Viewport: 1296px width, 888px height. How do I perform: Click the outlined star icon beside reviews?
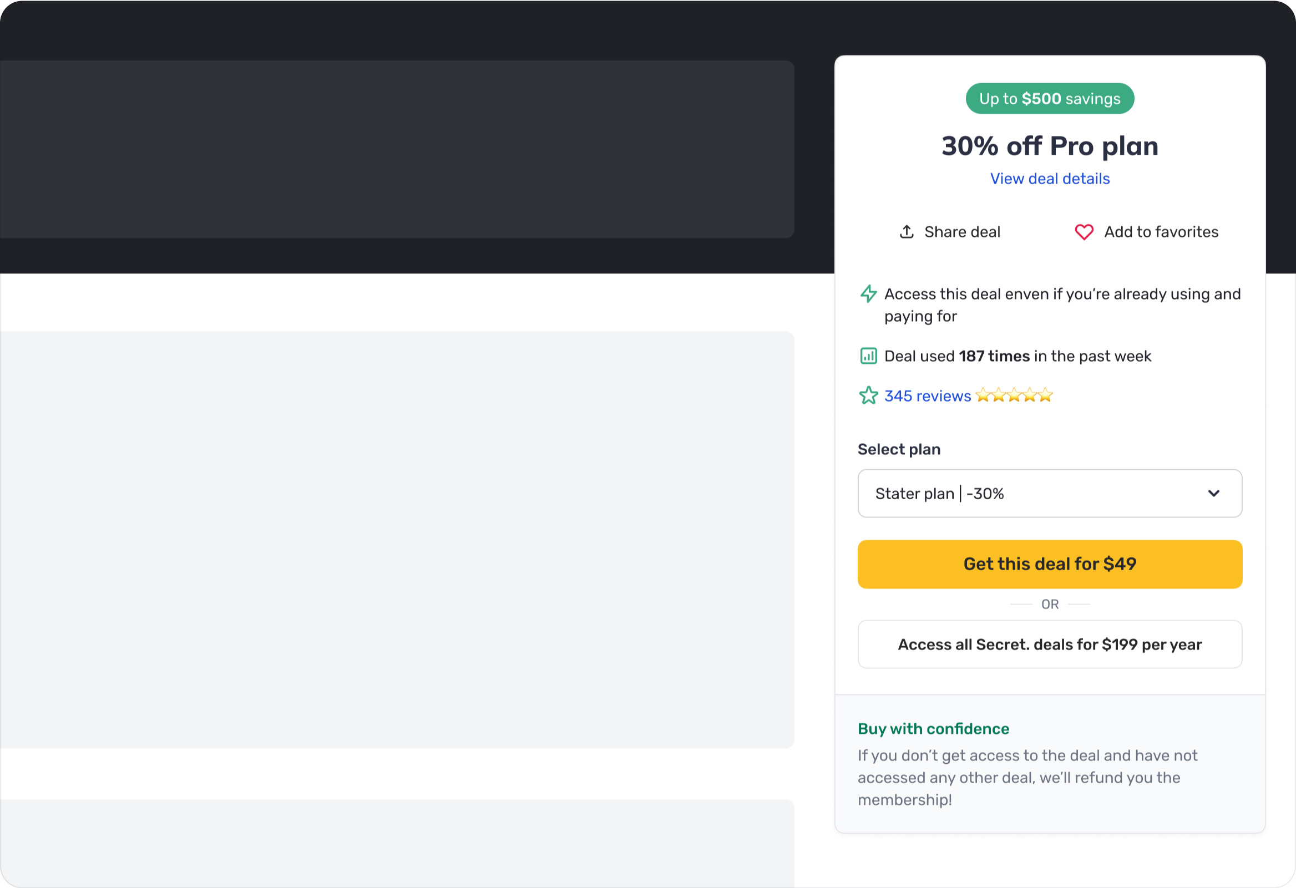point(868,395)
